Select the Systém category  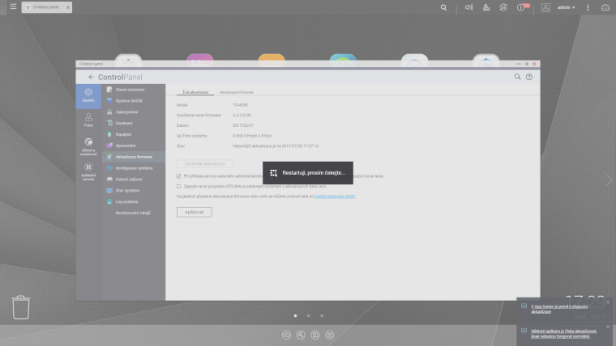pos(88,95)
